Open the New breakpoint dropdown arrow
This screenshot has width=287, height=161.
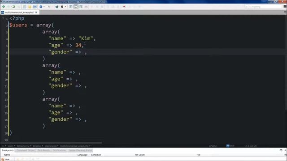coord(12,159)
